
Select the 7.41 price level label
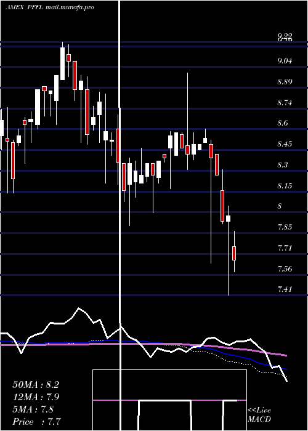click(x=285, y=289)
